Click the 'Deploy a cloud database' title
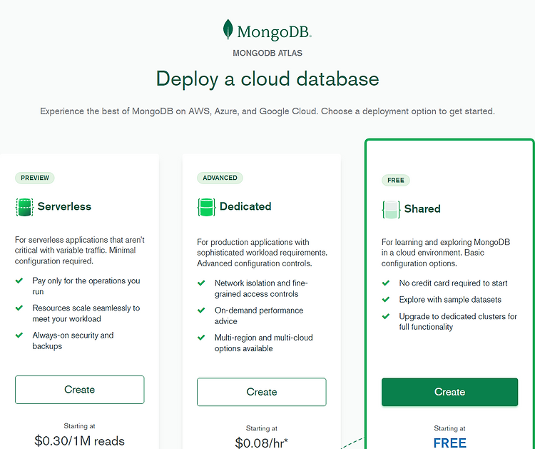This screenshot has height=449, width=535. [267, 79]
